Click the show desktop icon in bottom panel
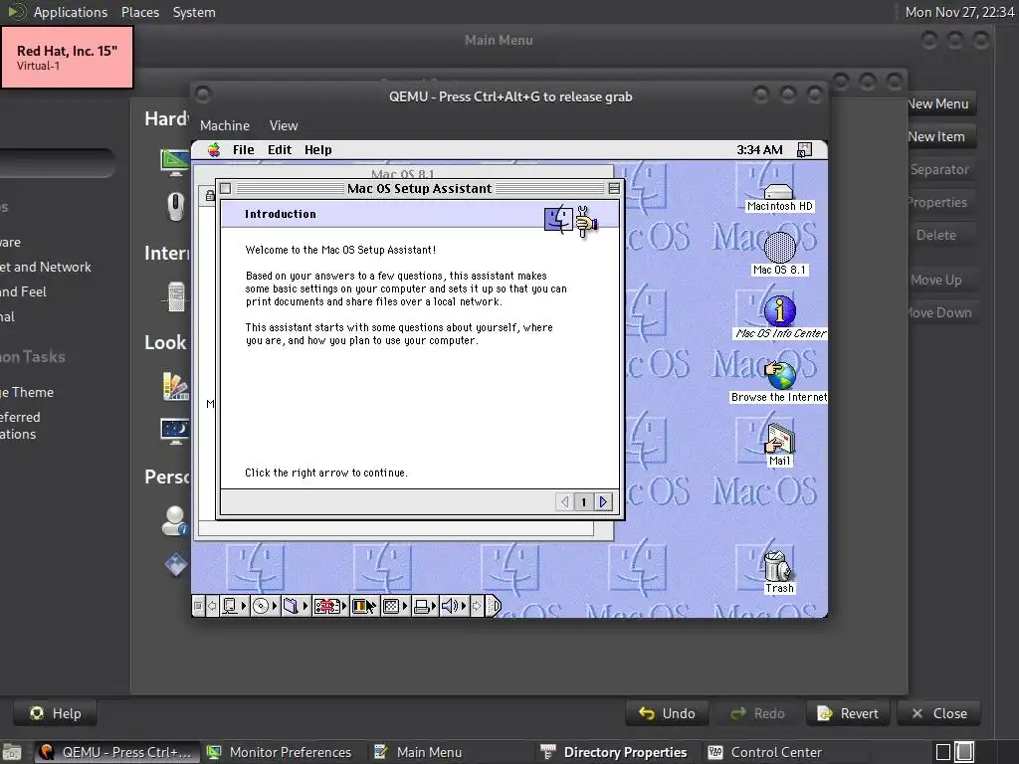The width and height of the screenshot is (1019, 764). click(x=11, y=752)
